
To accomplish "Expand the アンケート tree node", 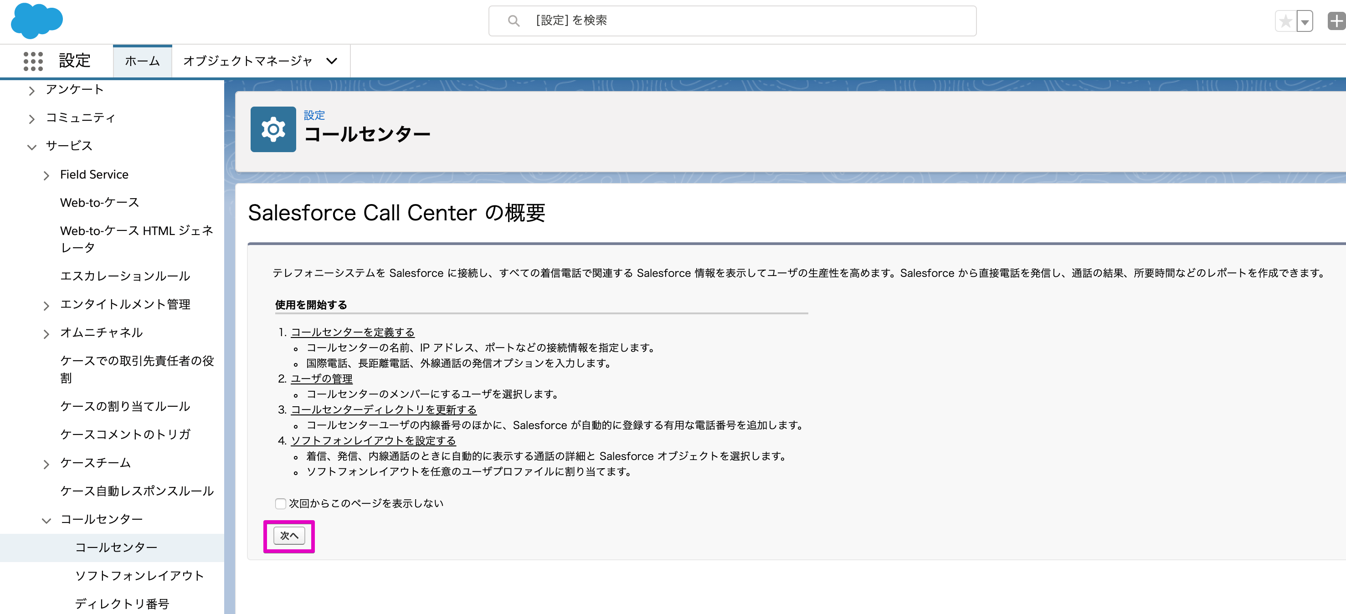I will point(32,90).
